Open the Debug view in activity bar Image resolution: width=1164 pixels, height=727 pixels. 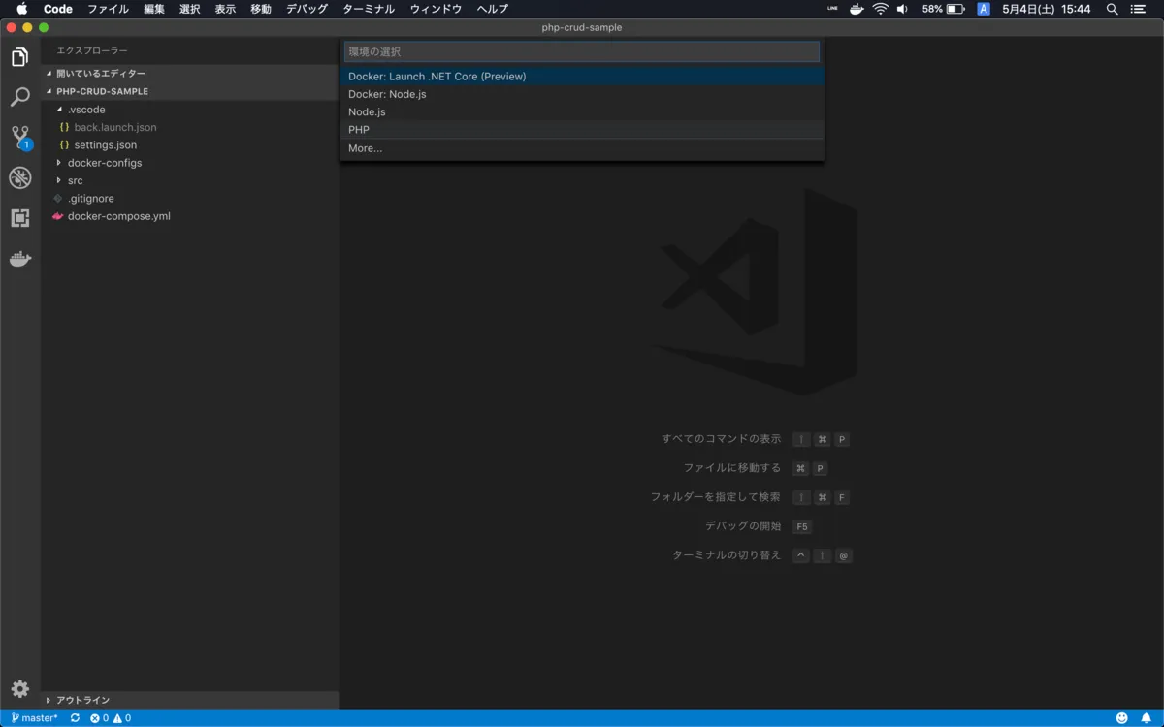pyautogui.click(x=19, y=177)
